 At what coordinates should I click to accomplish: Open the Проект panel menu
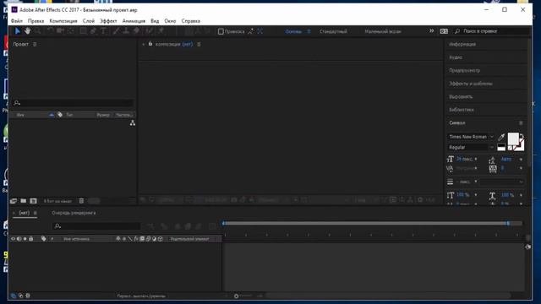[35, 44]
